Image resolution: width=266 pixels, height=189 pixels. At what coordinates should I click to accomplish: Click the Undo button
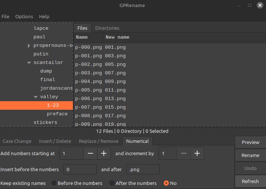250,168
